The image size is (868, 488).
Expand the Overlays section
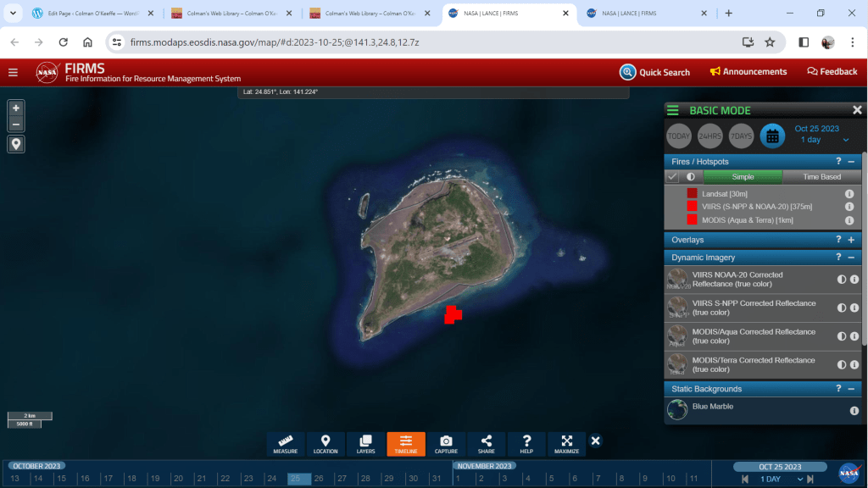[850, 240]
